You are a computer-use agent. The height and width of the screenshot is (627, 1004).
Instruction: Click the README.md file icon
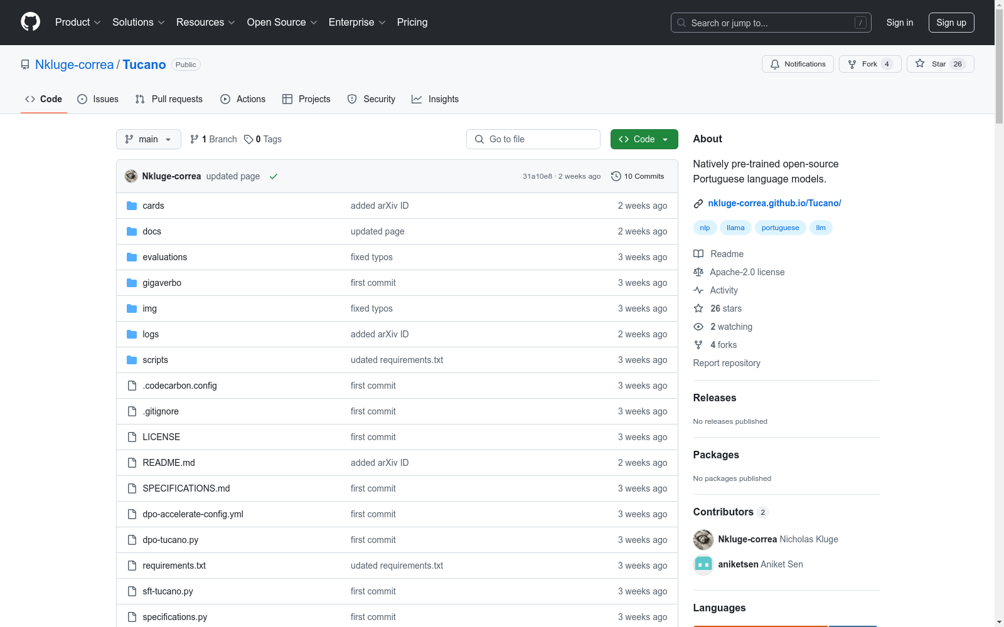(132, 463)
